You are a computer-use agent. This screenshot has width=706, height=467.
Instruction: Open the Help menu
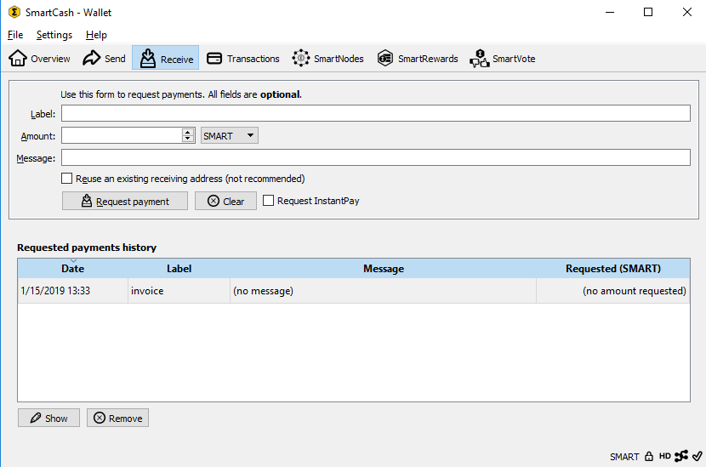(x=96, y=35)
